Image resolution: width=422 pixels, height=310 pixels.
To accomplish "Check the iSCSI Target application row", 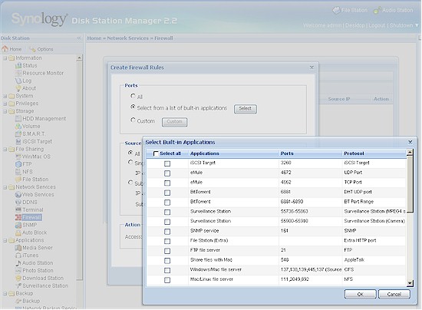I will click(x=167, y=163).
